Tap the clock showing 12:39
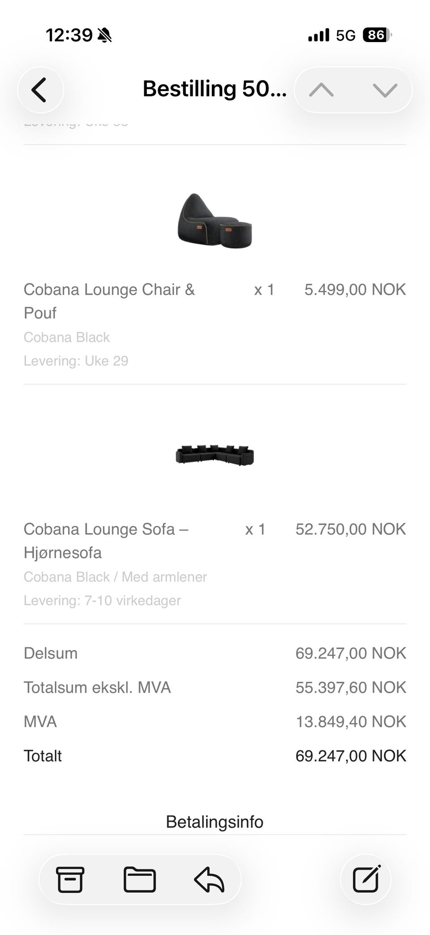Image resolution: width=430 pixels, height=935 pixels. [69, 35]
